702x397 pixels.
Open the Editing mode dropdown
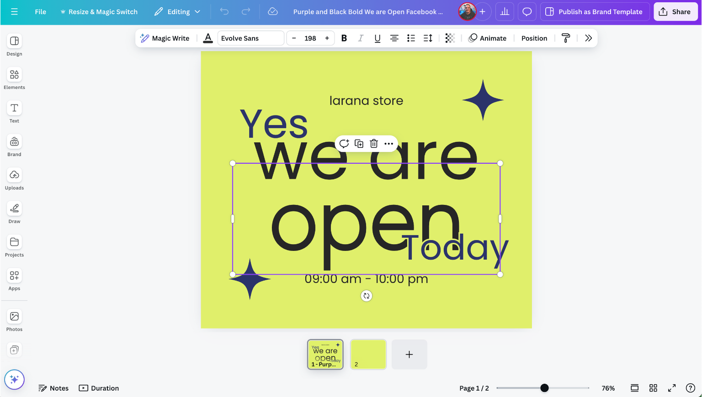tap(177, 11)
